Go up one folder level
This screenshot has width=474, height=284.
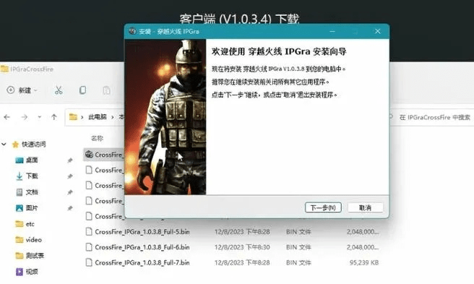[x=53, y=117]
